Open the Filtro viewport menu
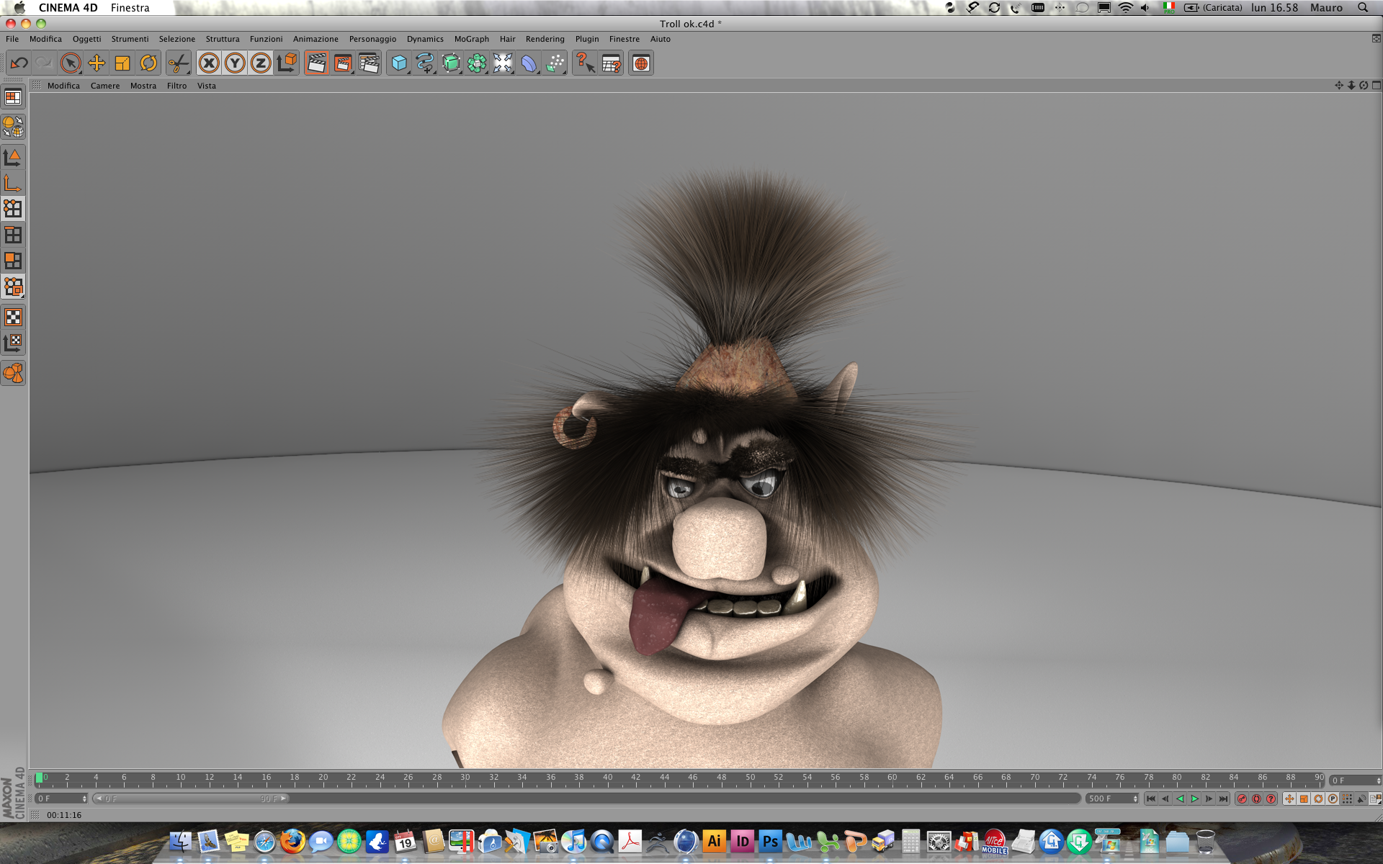The image size is (1383, 864). pos(176,86)
